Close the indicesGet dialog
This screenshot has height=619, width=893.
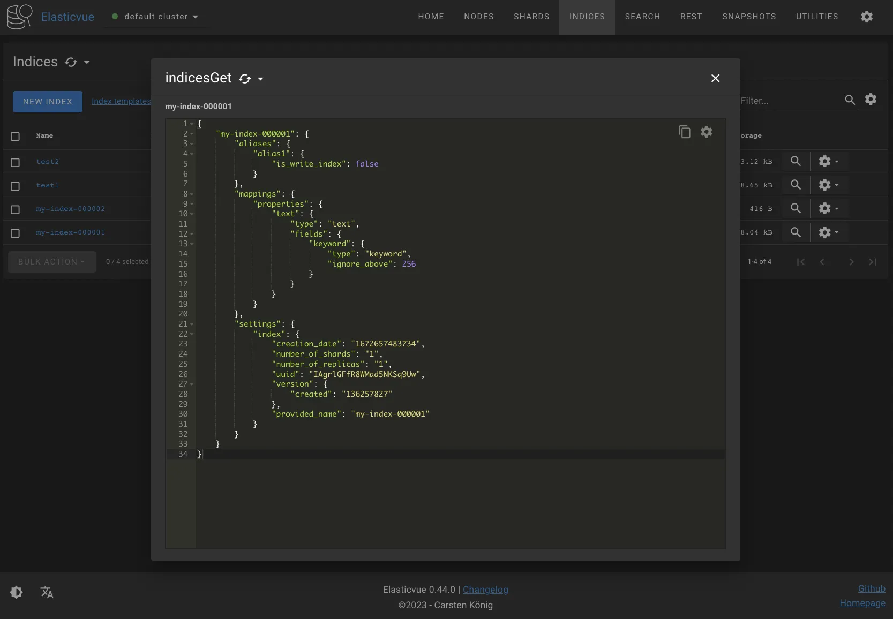pyautogui.click(x=715, y=78)
